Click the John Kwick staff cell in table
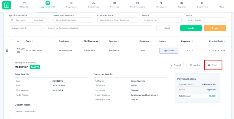This screenshot has height=119, width=234. [x=89, y=51]
